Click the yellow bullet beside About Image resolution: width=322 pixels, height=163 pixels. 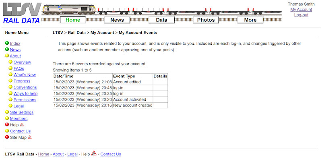coord(7,56)
